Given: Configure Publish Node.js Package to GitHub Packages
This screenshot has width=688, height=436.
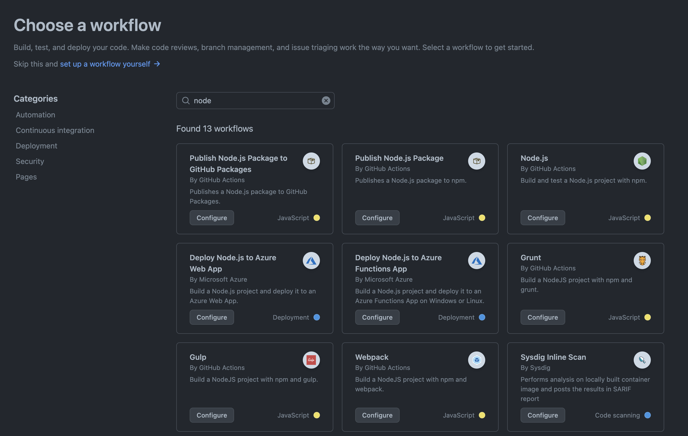Looking at the screenshot, I should tap(212, 218).
